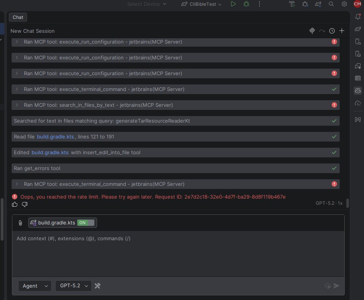364x300 pixels.
Task: Expand the search_in_files_by_text tool row
Action: coord(17,105)
